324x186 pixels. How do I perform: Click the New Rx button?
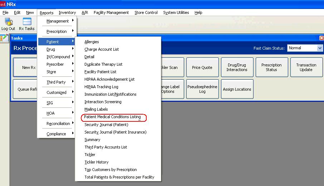tap(25, 67)
